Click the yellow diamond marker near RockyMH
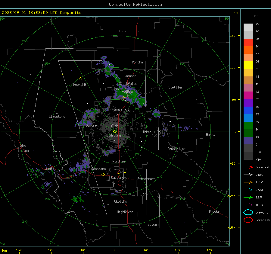The height and width of the screenshot is (254, 271). [80, 79]
